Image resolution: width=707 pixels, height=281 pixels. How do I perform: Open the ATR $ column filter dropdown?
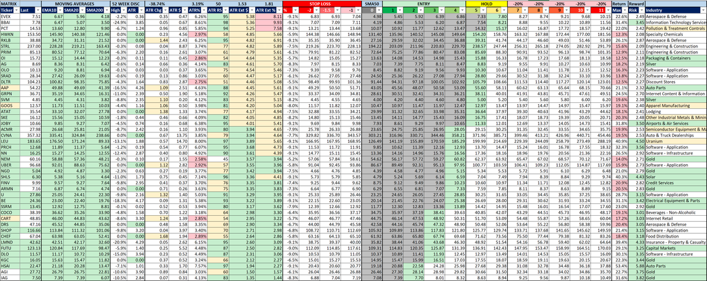click(185, 11)
